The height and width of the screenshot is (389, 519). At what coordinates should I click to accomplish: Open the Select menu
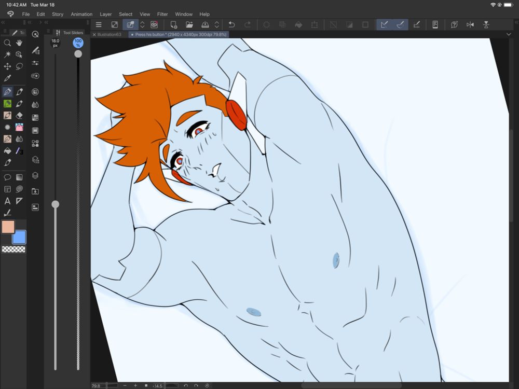pos(126,14)
